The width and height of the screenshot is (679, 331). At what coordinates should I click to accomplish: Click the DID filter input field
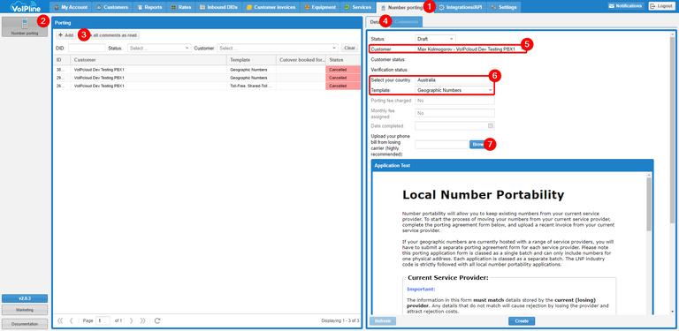click(x=87, y=49)
